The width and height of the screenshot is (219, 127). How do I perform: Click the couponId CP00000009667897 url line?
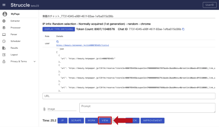pos(138,68)
